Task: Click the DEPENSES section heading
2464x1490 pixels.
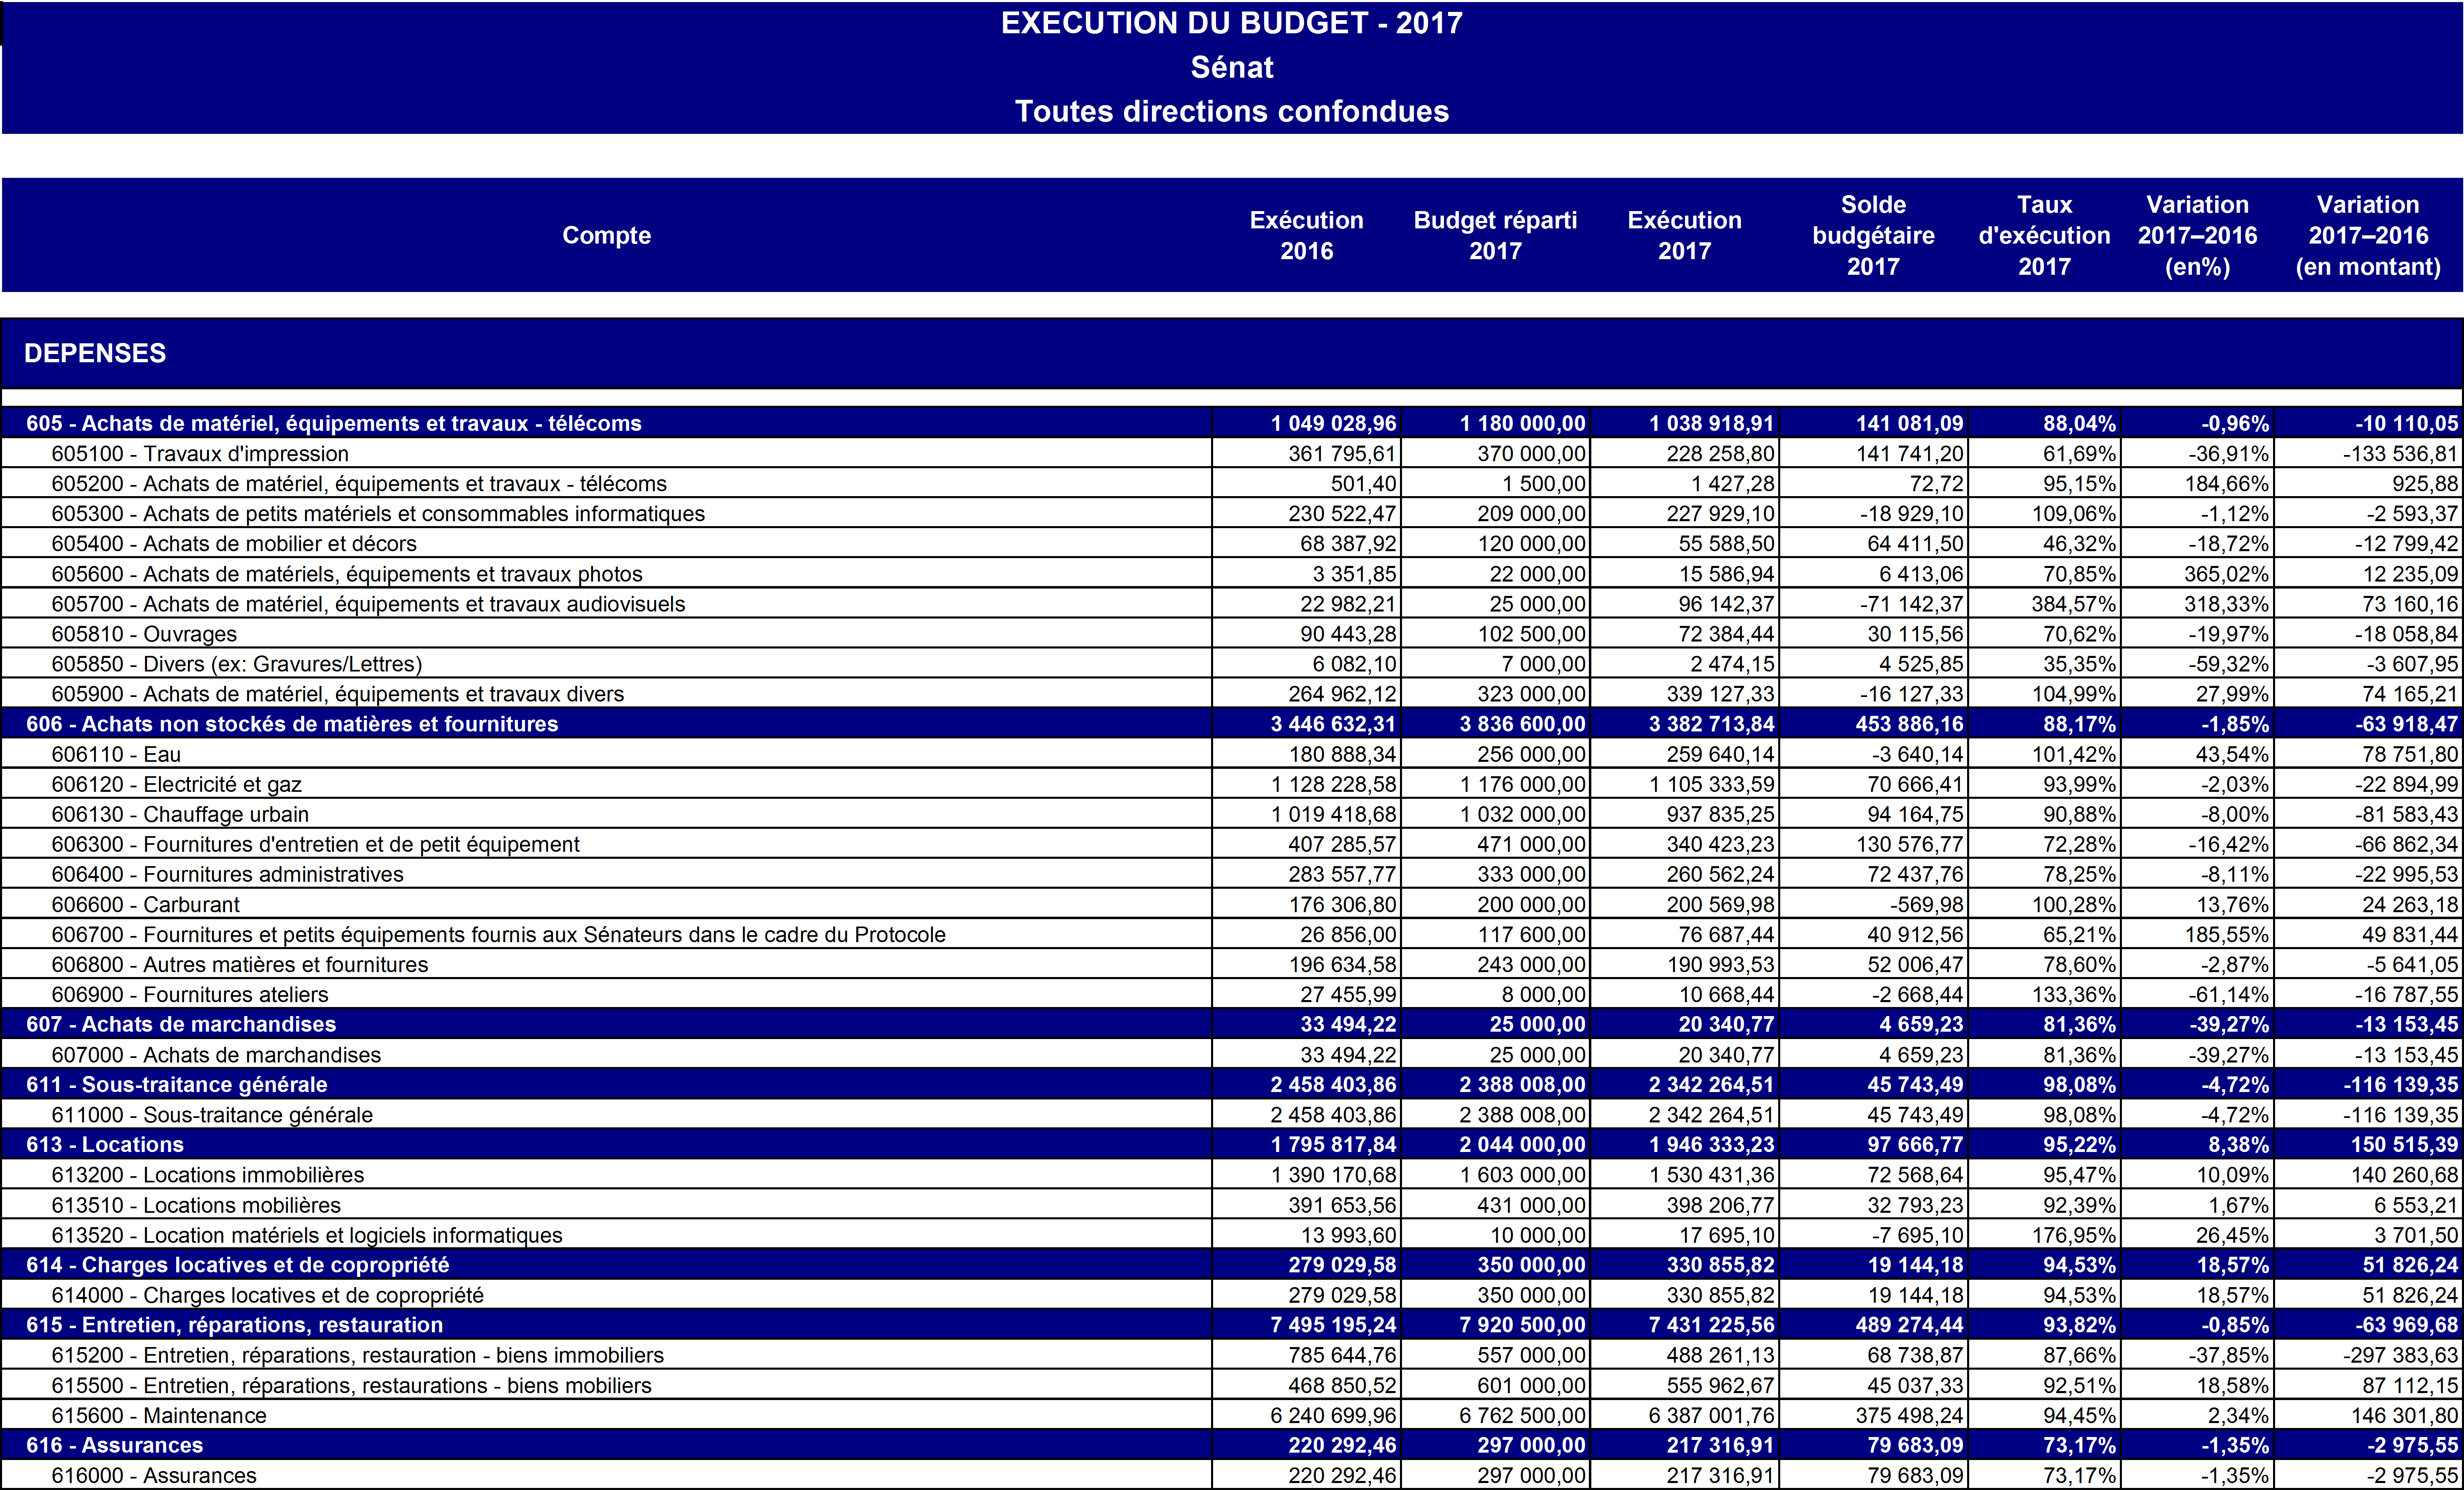Action: 95,353
